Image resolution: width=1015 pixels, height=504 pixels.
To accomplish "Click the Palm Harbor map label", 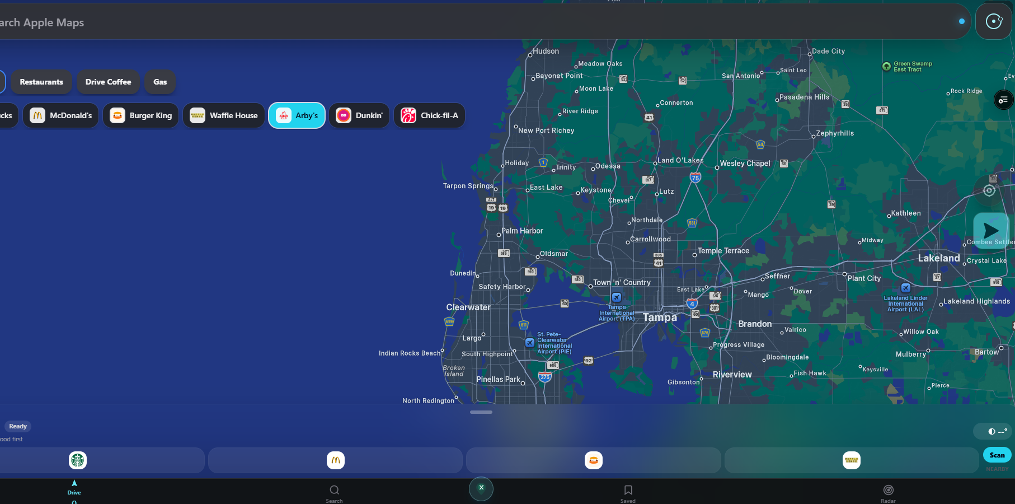I will coord(522,231).
